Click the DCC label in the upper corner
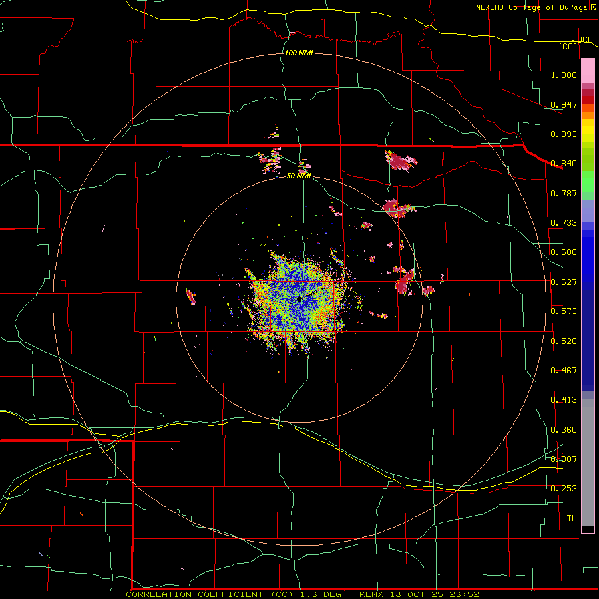 (x=584, y=39)
